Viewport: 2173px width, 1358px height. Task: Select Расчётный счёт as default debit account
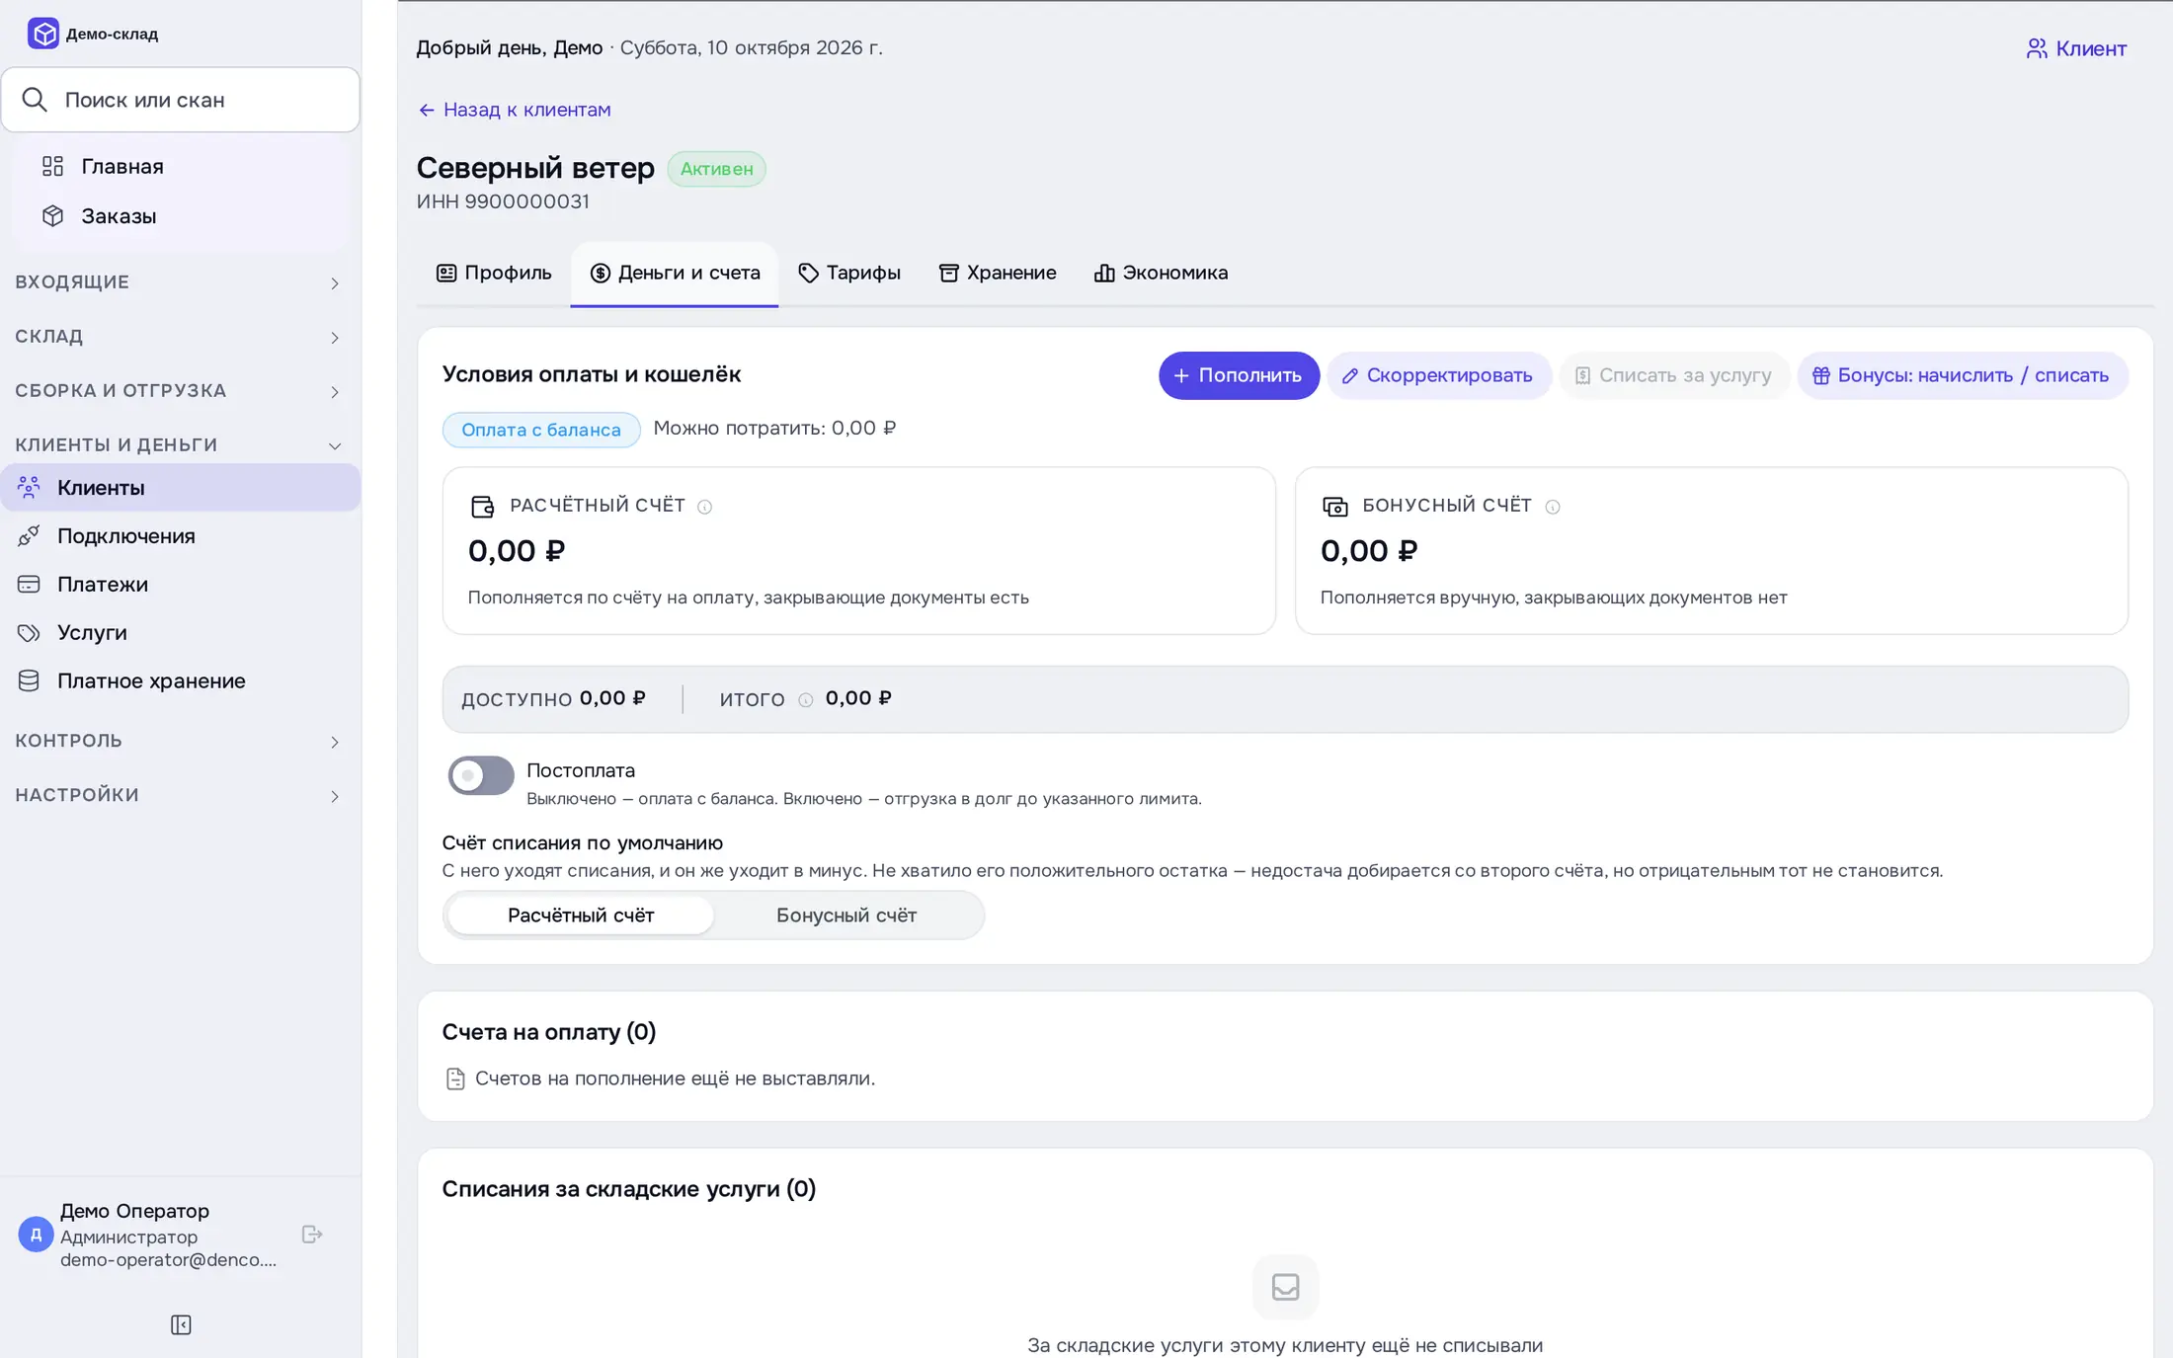click(x=581, y=916)
